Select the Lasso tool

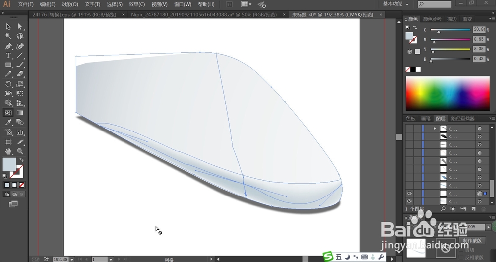coord(20,36)
